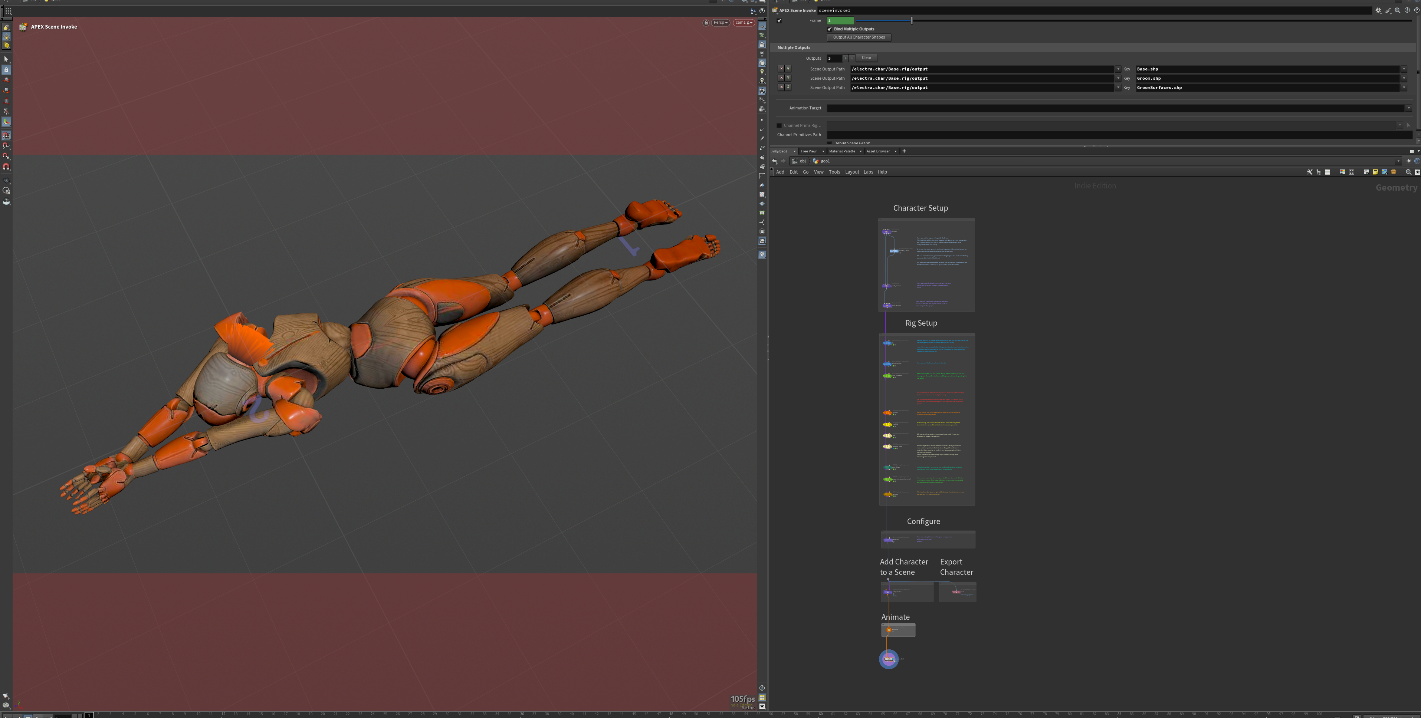Open parameter gear settings menu
Screen dimensions: 1421x718
(x=1378, y=10)
